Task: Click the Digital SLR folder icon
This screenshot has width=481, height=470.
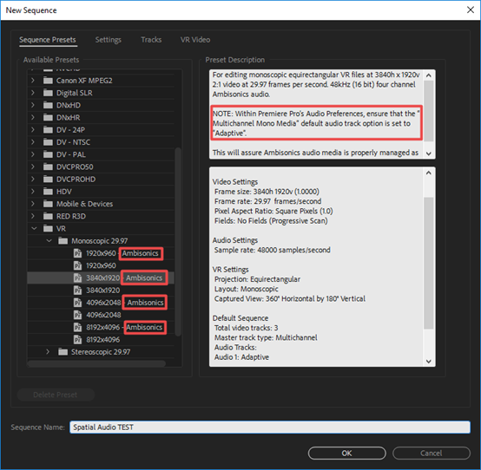Action: (x=48, y=93)
